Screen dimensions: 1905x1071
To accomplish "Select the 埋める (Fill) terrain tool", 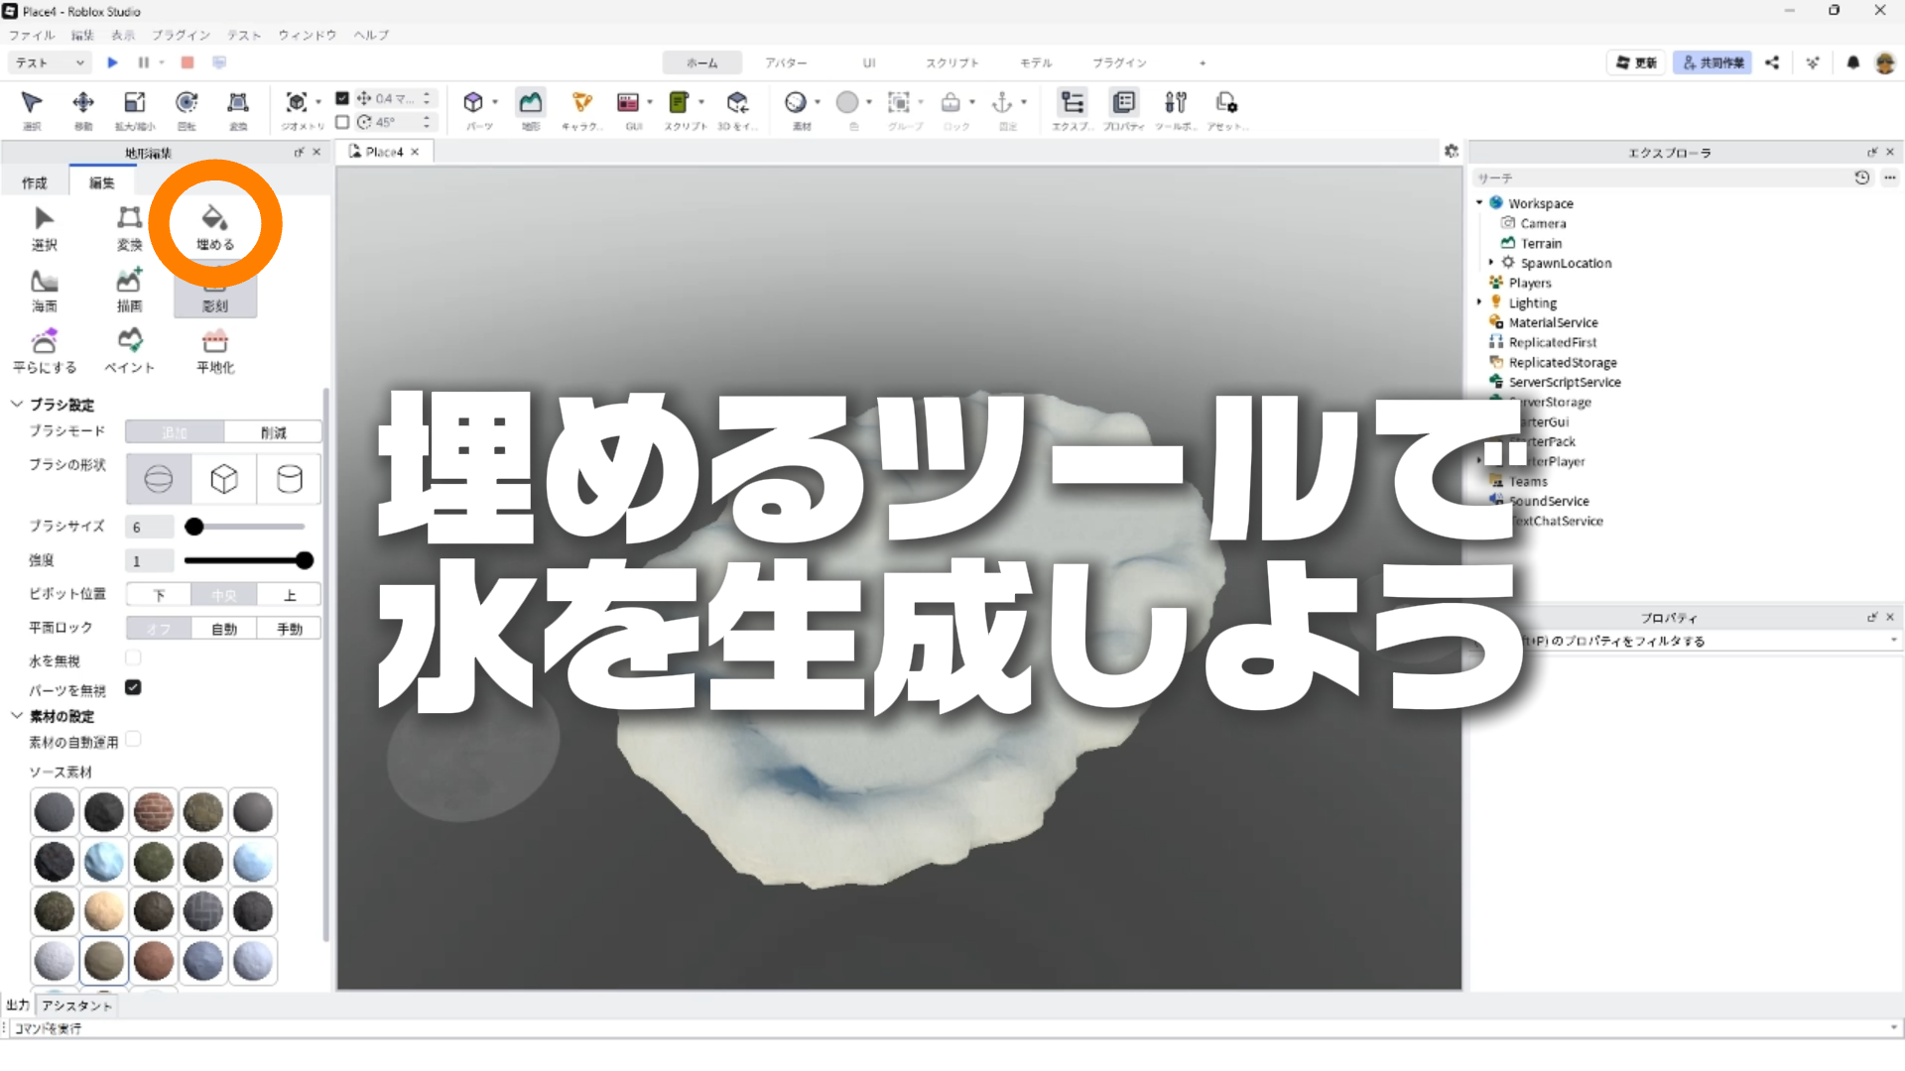I will click(214, 227).
